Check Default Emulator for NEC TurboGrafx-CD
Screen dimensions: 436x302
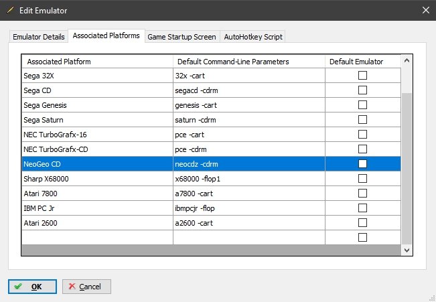pos(362,149)
